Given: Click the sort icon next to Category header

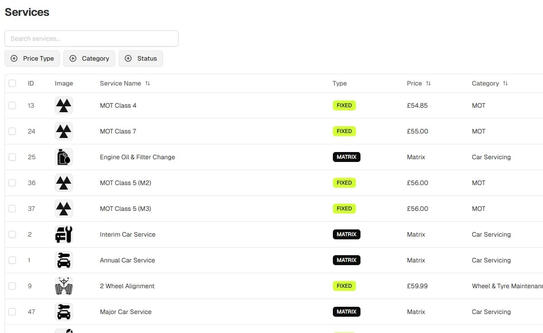Looking at the screenshot, I should [504, 83].
